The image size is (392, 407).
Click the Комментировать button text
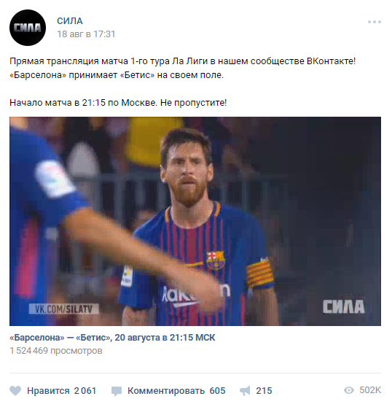[166, 391]
